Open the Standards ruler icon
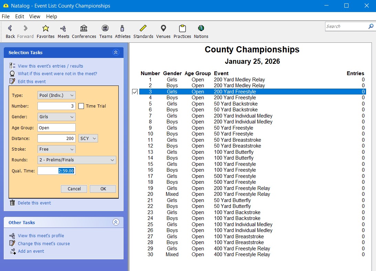This screenshot has height=271, width=376. tap(143, 29)
